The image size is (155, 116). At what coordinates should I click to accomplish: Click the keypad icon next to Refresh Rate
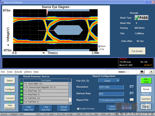coord(131,93)
